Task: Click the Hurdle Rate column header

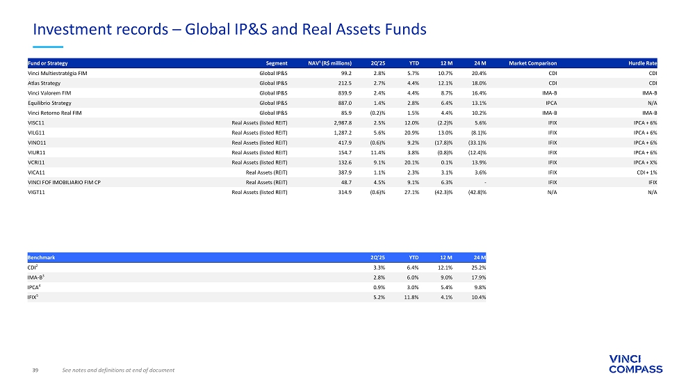Action: 642,63
